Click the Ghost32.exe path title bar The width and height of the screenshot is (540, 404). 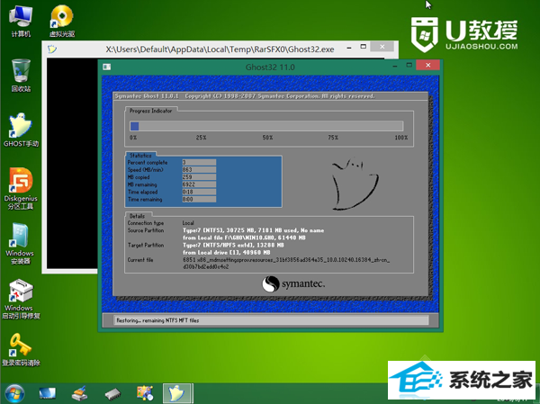coord(220,49)
